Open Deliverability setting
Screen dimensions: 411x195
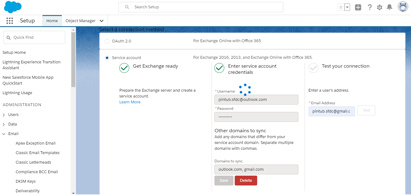tap(28, 191)
